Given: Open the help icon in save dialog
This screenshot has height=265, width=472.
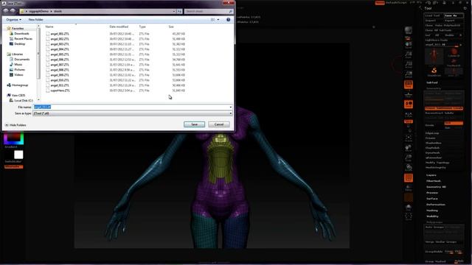Looking at the screenshot, I should [x=228, y=20].
